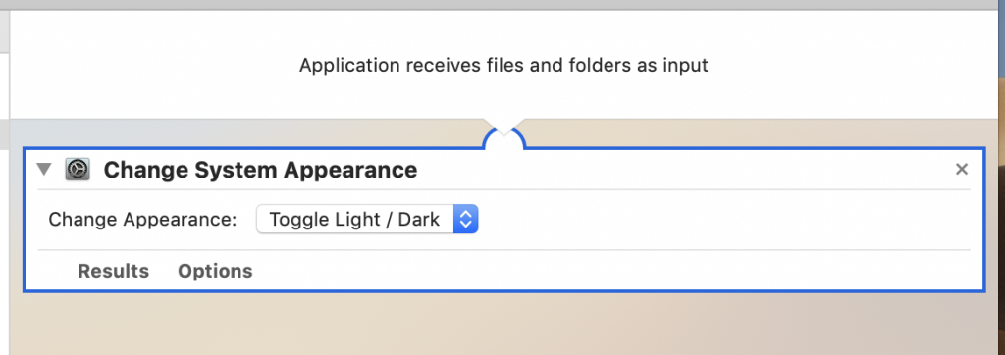1005x355 pixels.
Task: Open the action's Options section
Action: click(x=215, y=271)
